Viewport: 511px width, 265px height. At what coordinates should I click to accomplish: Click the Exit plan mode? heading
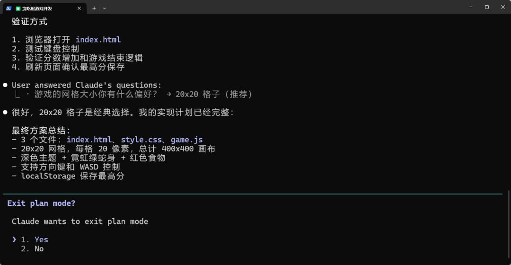pos(41,203)
